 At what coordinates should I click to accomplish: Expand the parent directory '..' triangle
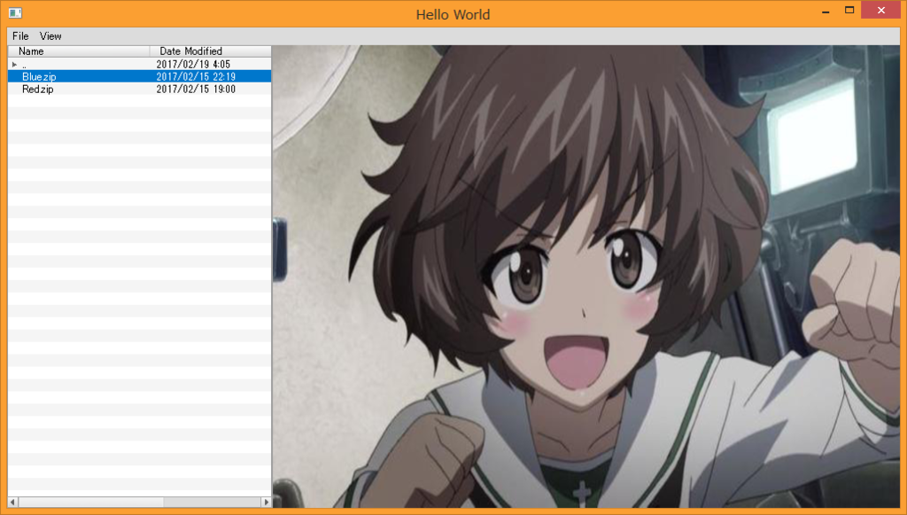(x=14, y=64)
